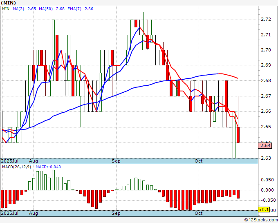
Task: Click the highlighted 2.64 current price tag
Action: click(265, 145)
